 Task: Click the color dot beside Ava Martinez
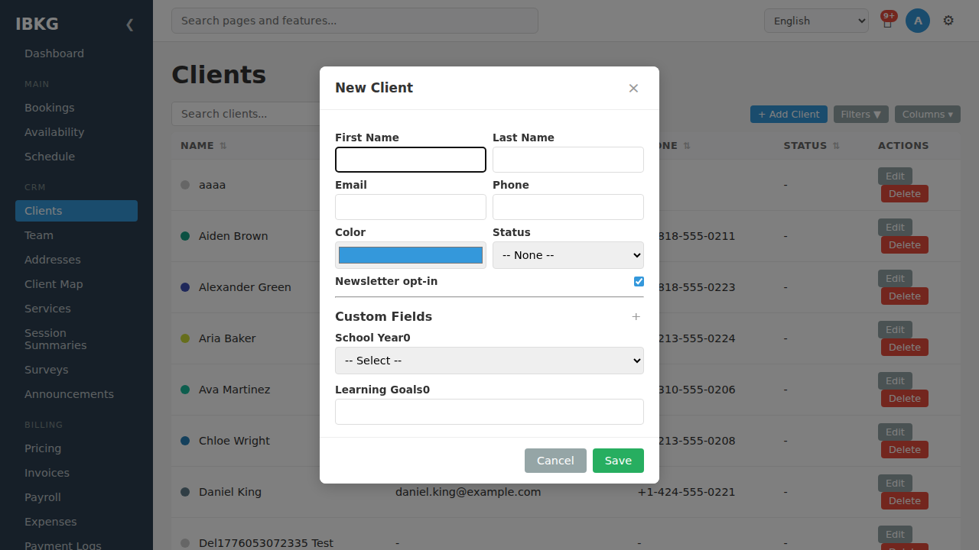pos(185,390)
